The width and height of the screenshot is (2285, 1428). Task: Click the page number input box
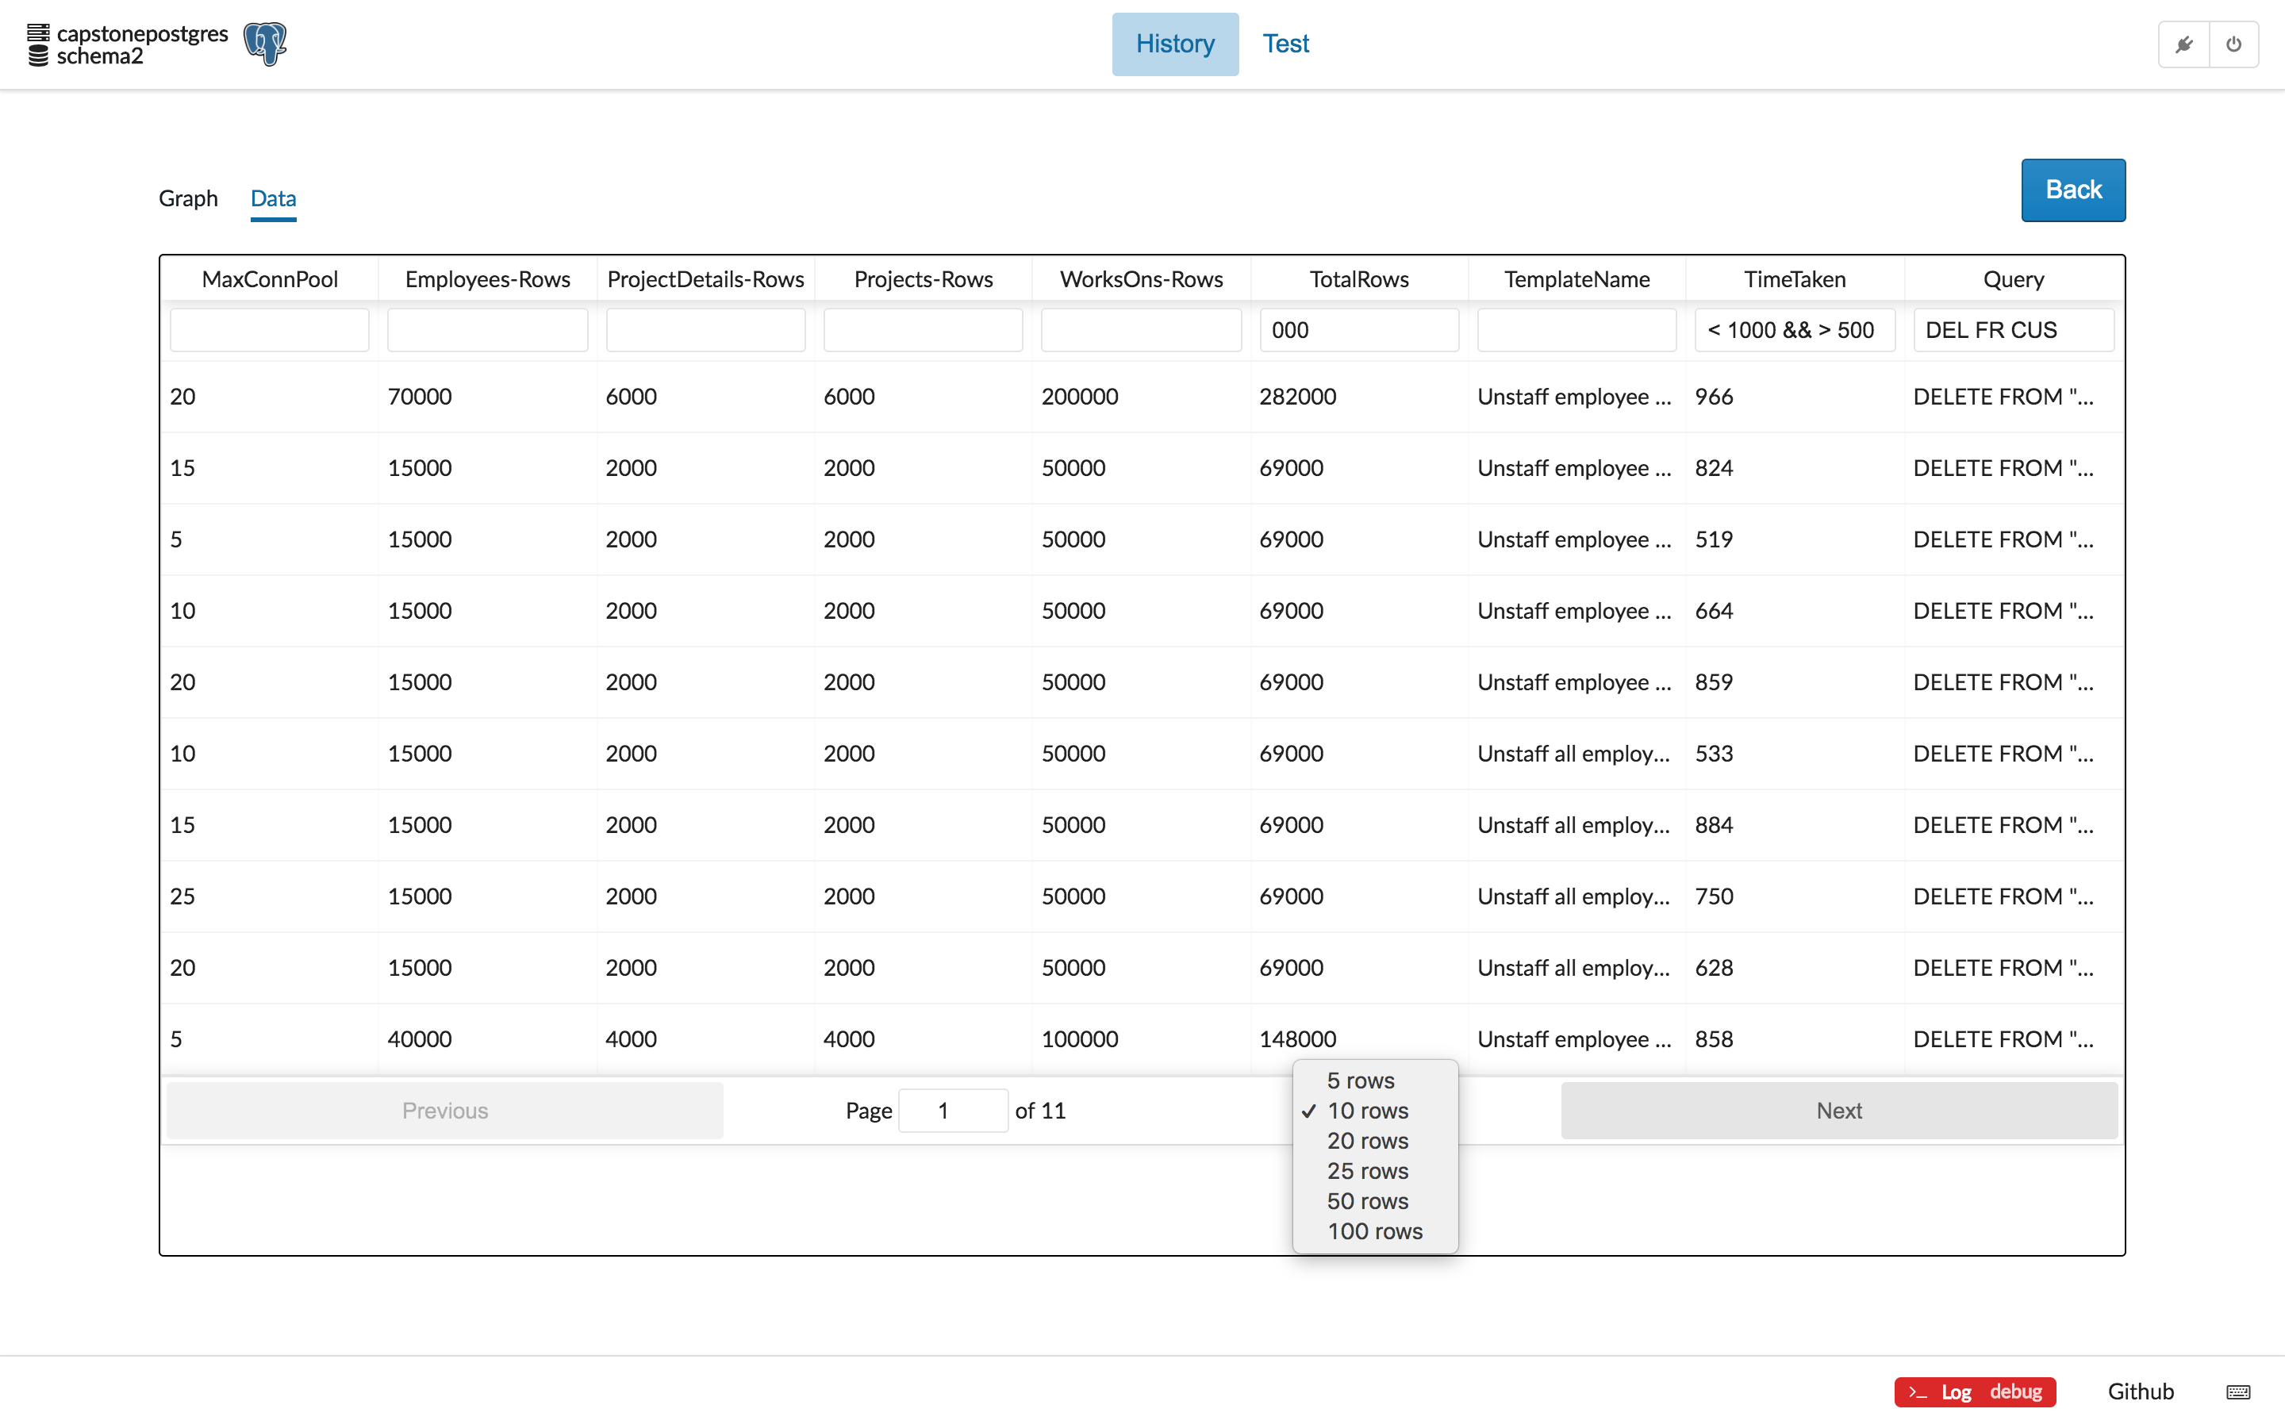pos(952,1110)
